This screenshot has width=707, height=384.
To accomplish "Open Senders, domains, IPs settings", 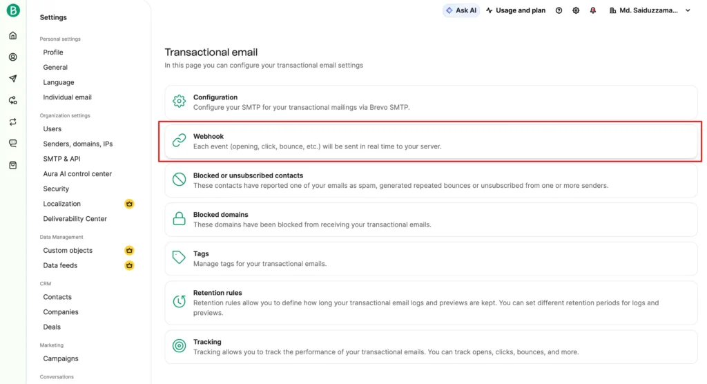I will click(x=78, y=144).
